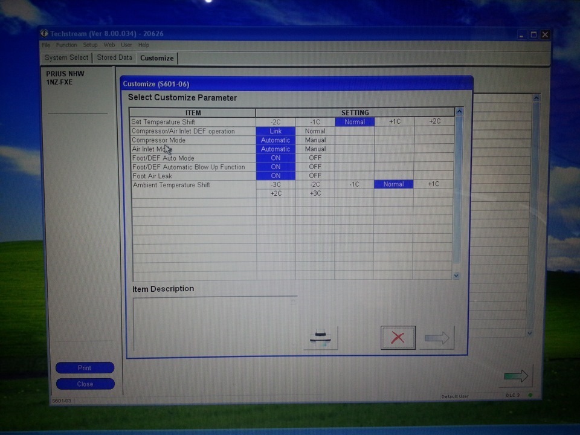Select Normal for Ambient Temperature Shift
This screenshot has width=580, height=435.
[393, 184]
